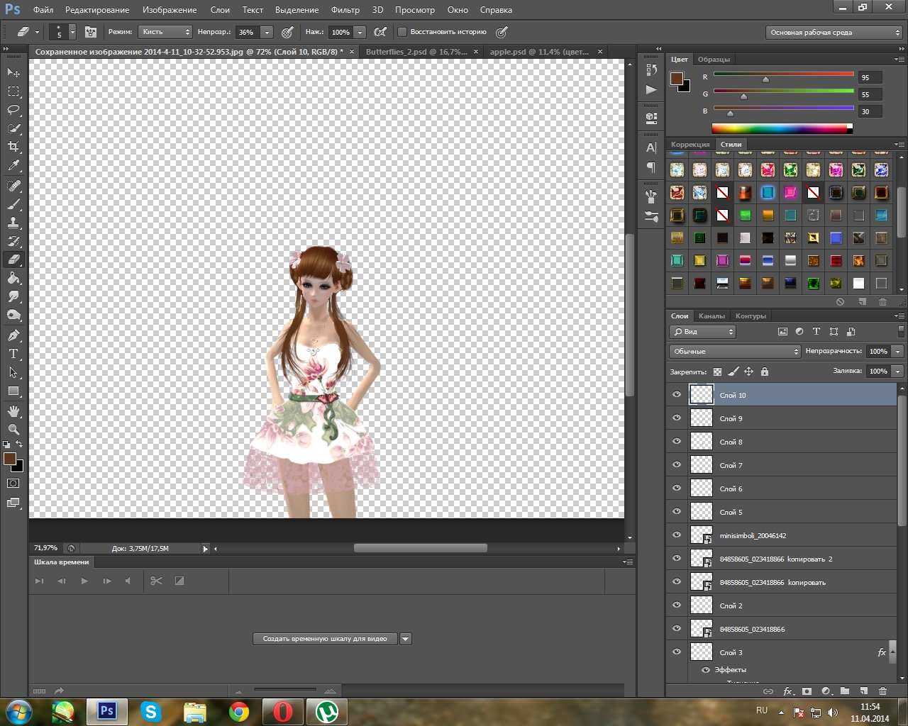This screenshot has width=908, height=726.
Task: Hide layer Слой 9 via eye icon
Action: click(677, 418)
